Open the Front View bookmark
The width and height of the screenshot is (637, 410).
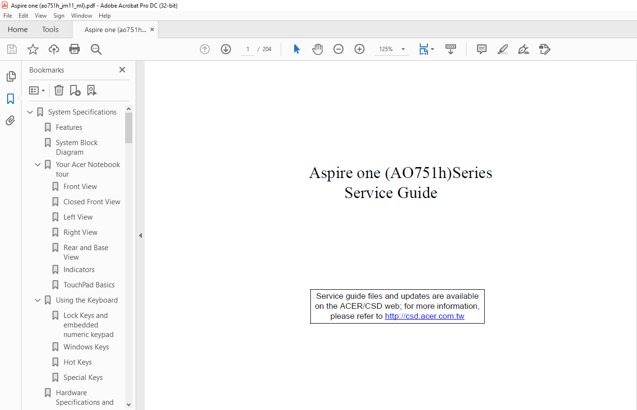[80, 187]
